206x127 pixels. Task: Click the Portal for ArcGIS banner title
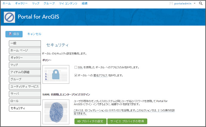click(38, 17)
